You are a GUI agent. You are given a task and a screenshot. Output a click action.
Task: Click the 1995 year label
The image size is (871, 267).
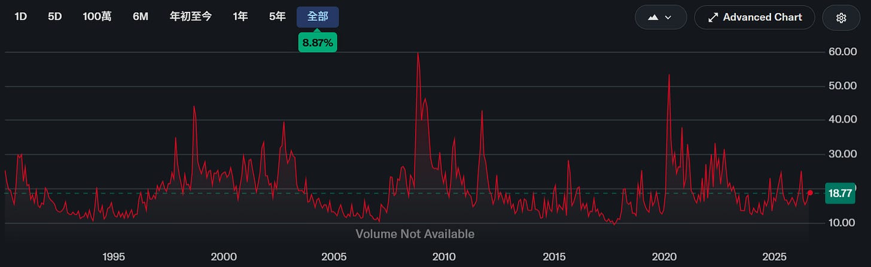tap(114, 257)
